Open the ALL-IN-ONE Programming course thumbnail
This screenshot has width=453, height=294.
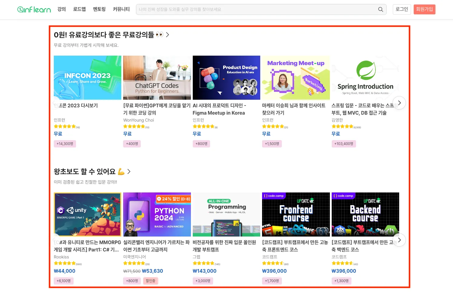click(227, 214)
